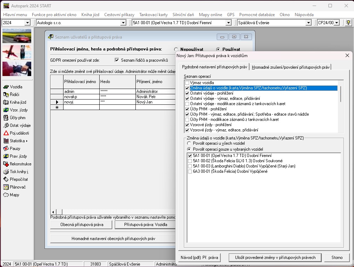The width and height of the screenshot is (354, 267).
Task: Check the 5A1 00-03 Lamborghini Diablo vehicle
Action: (x=190, y=166)
